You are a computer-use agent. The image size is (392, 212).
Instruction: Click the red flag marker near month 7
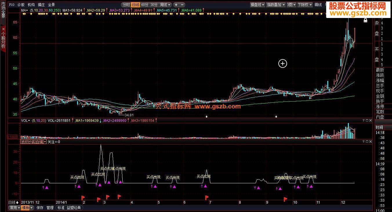[x=207, y=197]
